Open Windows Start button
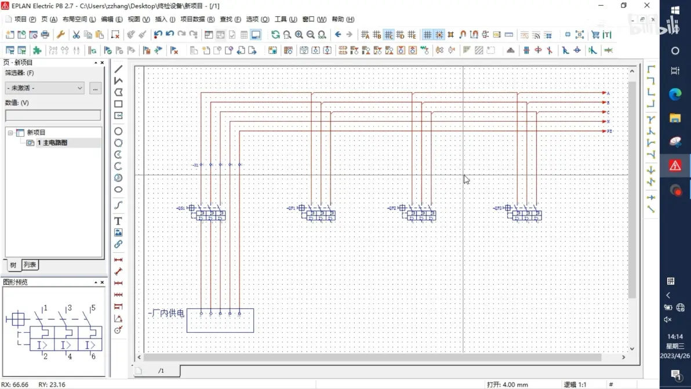 pyautogui.click(x=675, y=10)
